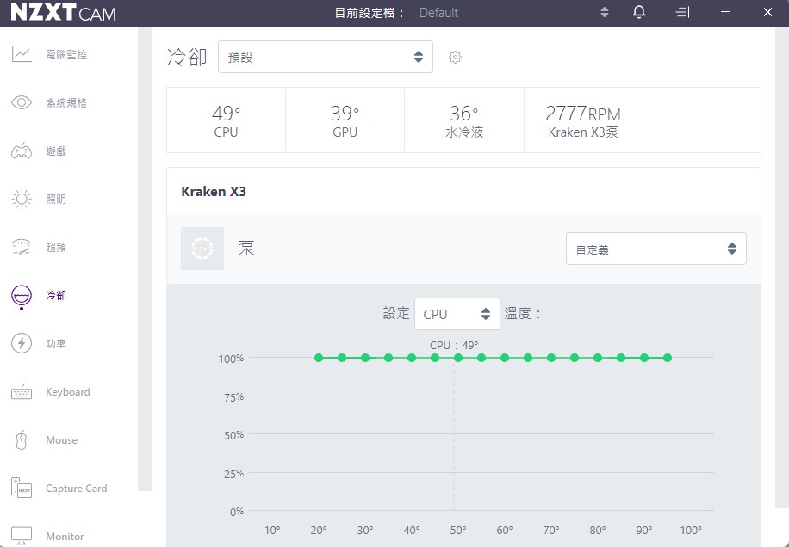Viewport: 789px width, 547px height.
Task: Open notifications bell icon
Action: pos(639,12)
